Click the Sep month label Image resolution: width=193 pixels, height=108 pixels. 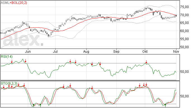tap(116, 51)
